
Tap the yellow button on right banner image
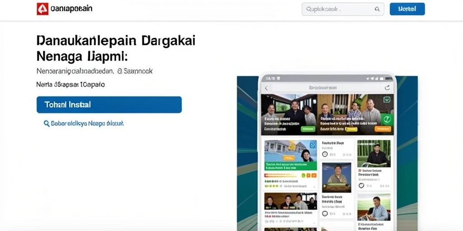tap(351, 129)
